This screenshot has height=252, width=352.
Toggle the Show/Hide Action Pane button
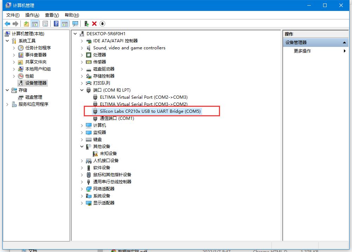[x=64, y=24]
